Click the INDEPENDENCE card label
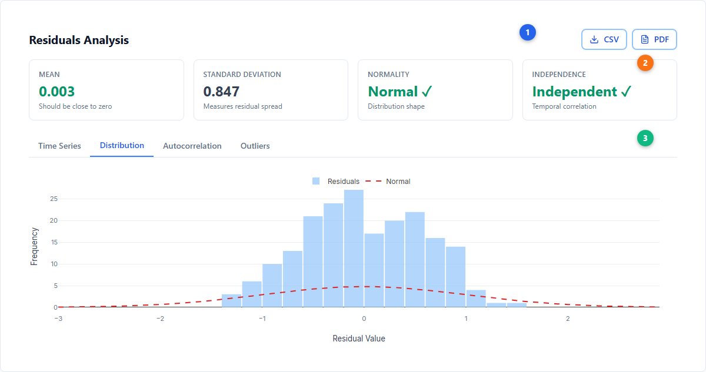 [x=559, y=75]
